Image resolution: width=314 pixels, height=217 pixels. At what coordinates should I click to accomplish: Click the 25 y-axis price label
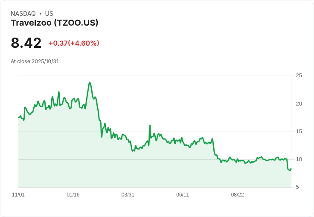[299, 76]
